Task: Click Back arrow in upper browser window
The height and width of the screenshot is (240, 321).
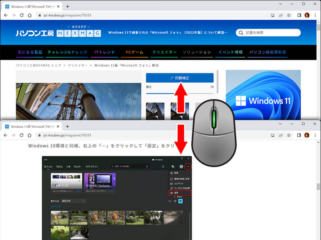Action: pyautogui.click(x=6, y=15)
